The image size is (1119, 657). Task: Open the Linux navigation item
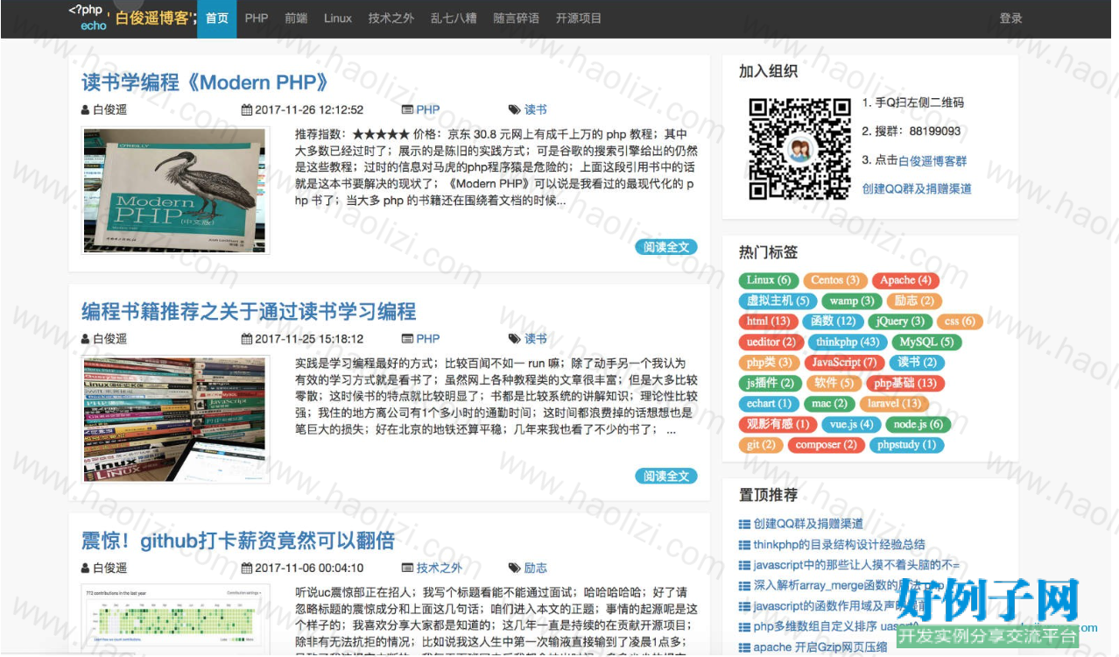point(338,18)
